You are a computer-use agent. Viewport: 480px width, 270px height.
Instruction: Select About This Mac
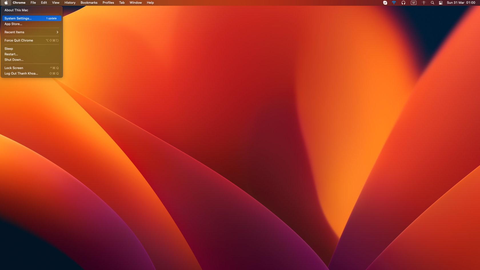tap(16, 10)
